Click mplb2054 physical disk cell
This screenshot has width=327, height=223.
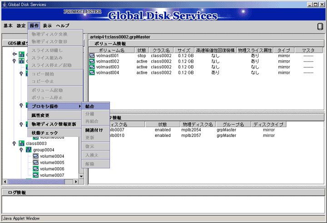(191, 130)
